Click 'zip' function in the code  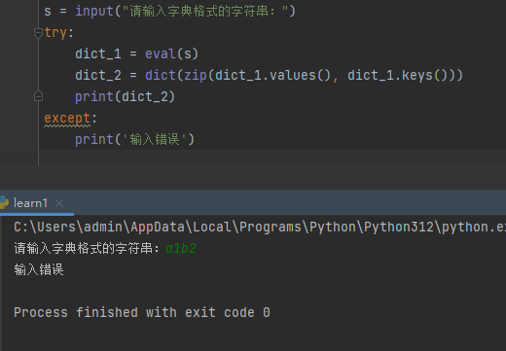[196, 76]
